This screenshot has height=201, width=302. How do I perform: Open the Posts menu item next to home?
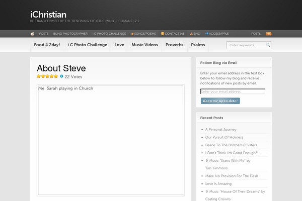pos(44,34)
